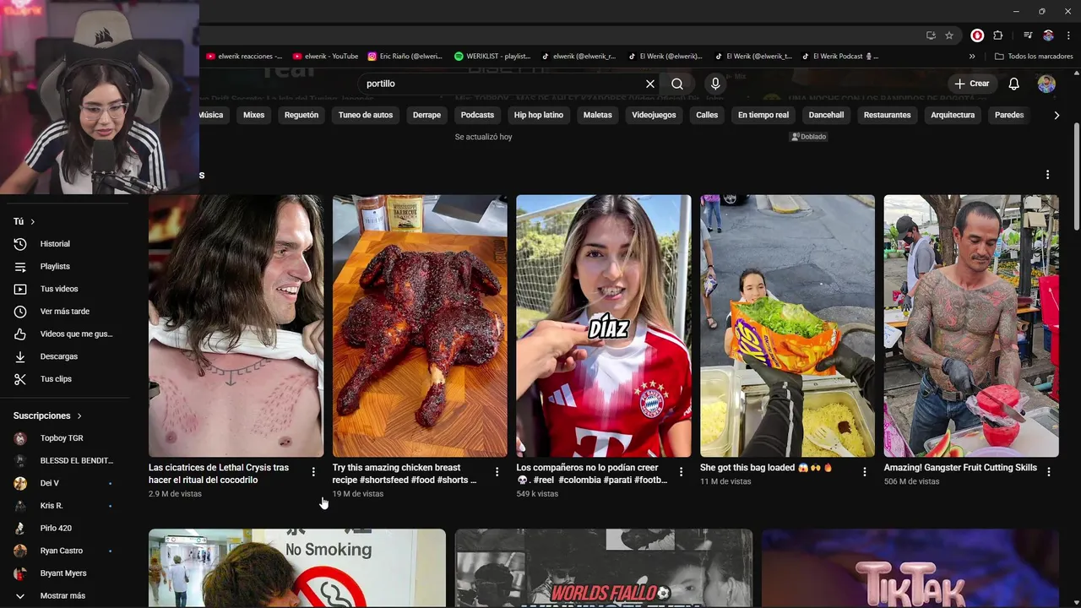Open Chrome's three-dot menu
This screenshot has height=608, width=1081.
pyautogui.click(x=1067, y=35)
